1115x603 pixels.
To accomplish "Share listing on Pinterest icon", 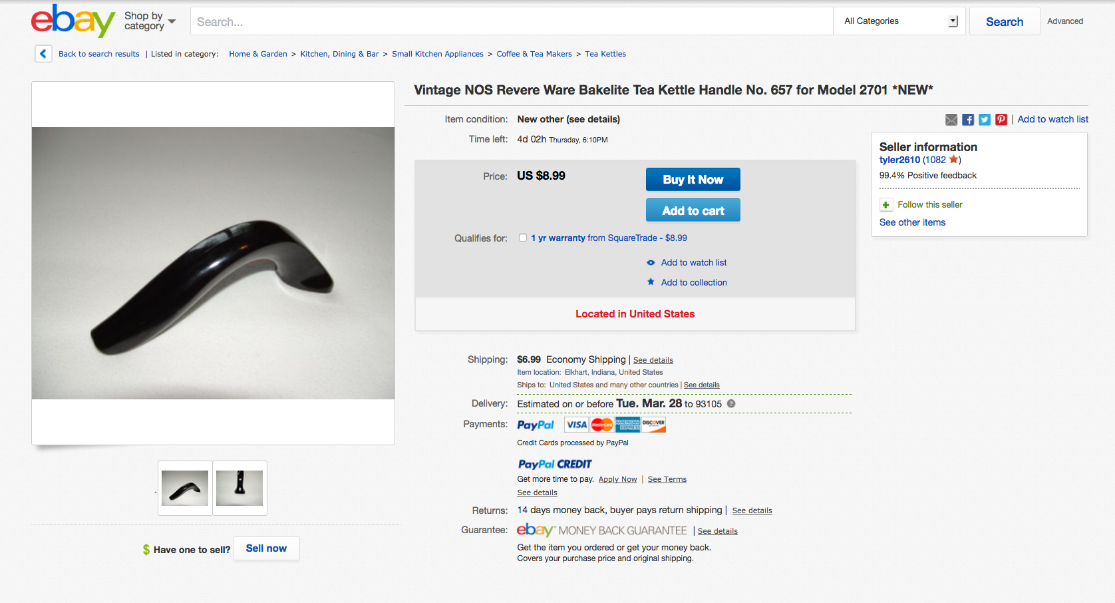I will pyautogui.click(x=1001, y=120).
